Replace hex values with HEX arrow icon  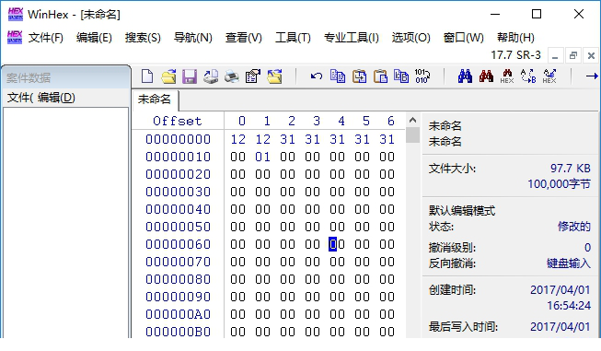549,76
